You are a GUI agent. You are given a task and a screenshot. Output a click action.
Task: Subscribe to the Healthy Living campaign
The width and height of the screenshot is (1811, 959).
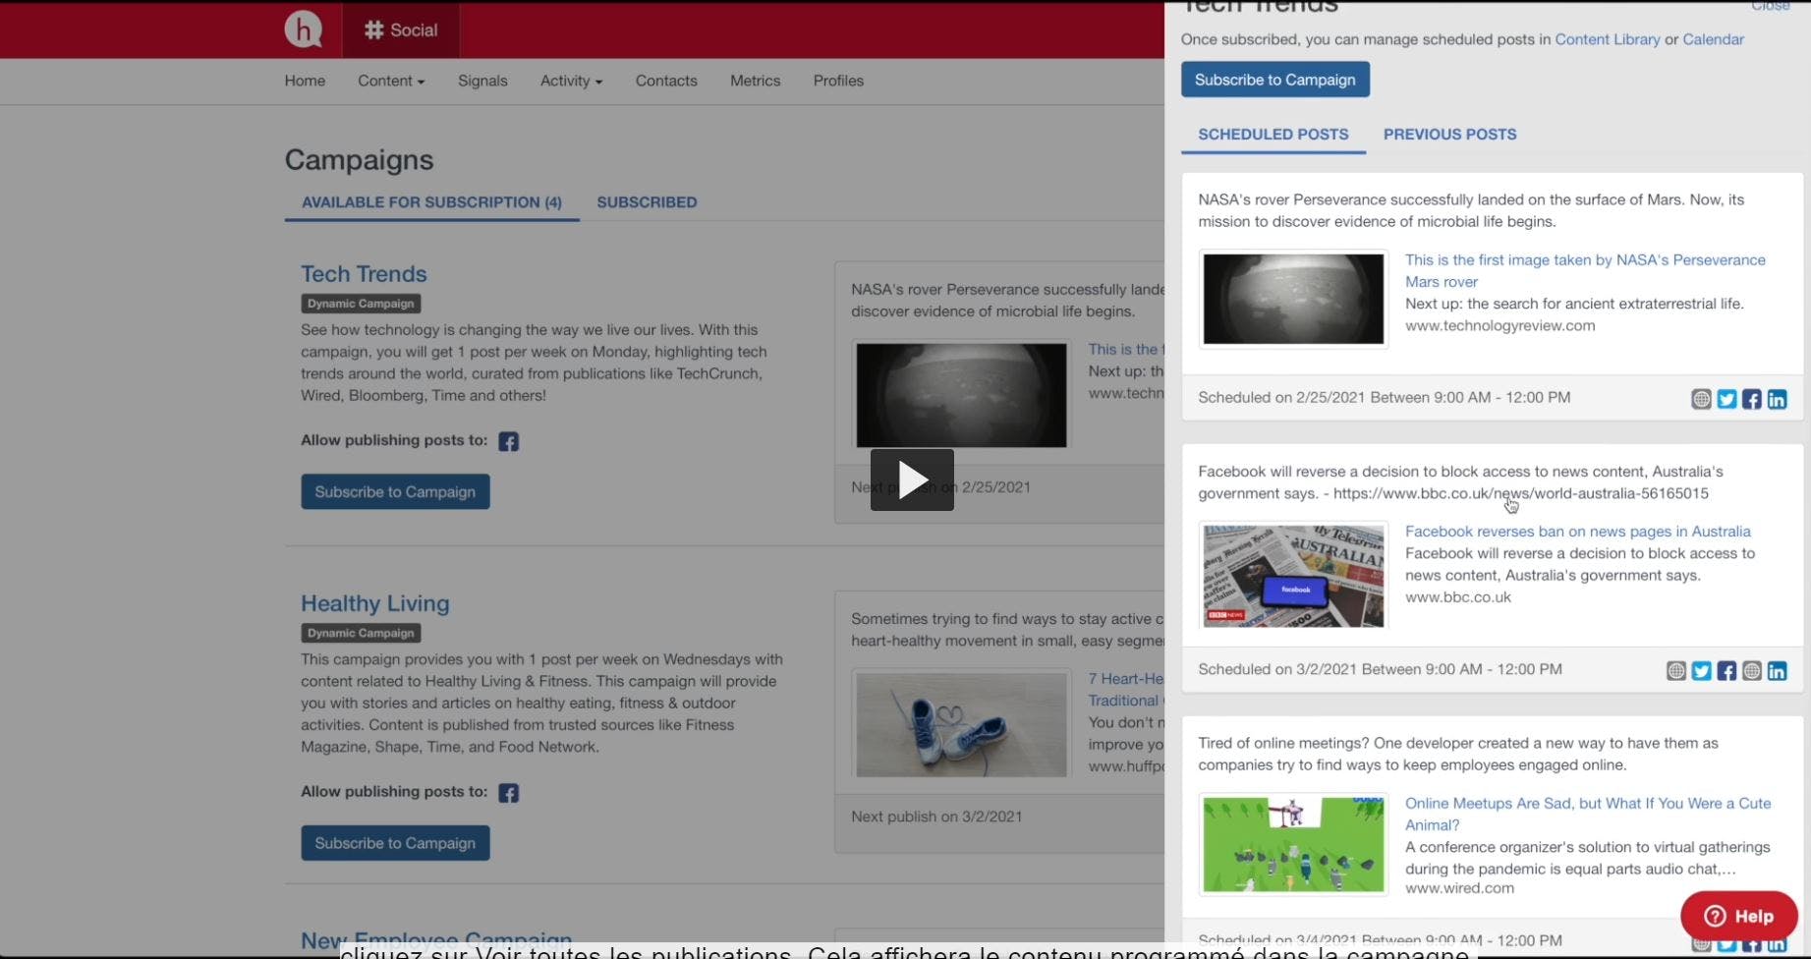(x=395, y=843)
